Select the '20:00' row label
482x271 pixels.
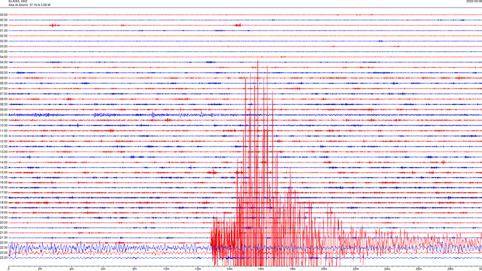(x=4, y=223)
